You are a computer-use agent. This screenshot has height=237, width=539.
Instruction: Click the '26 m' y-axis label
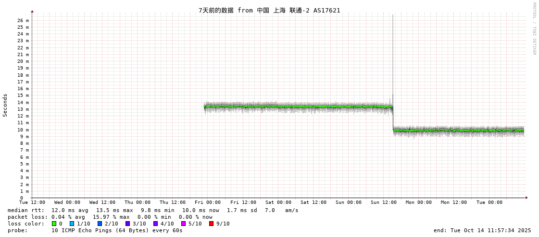[x=23, y=20]
